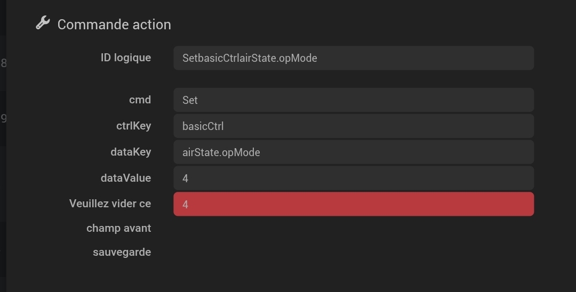Select the Commande action heading

coord(114,25)
